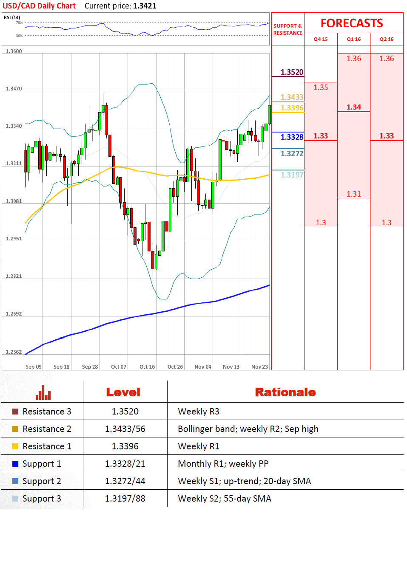Select the 'Support 2' row label
407x581 pixels.
[x=42, y=482]
